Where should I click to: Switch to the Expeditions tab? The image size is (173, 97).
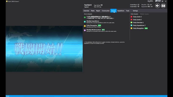tap(121, 11)
